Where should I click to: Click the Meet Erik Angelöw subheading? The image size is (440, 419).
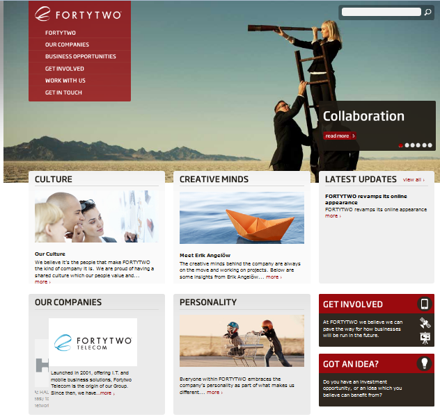pyautogui.click(x=205, y=256)
